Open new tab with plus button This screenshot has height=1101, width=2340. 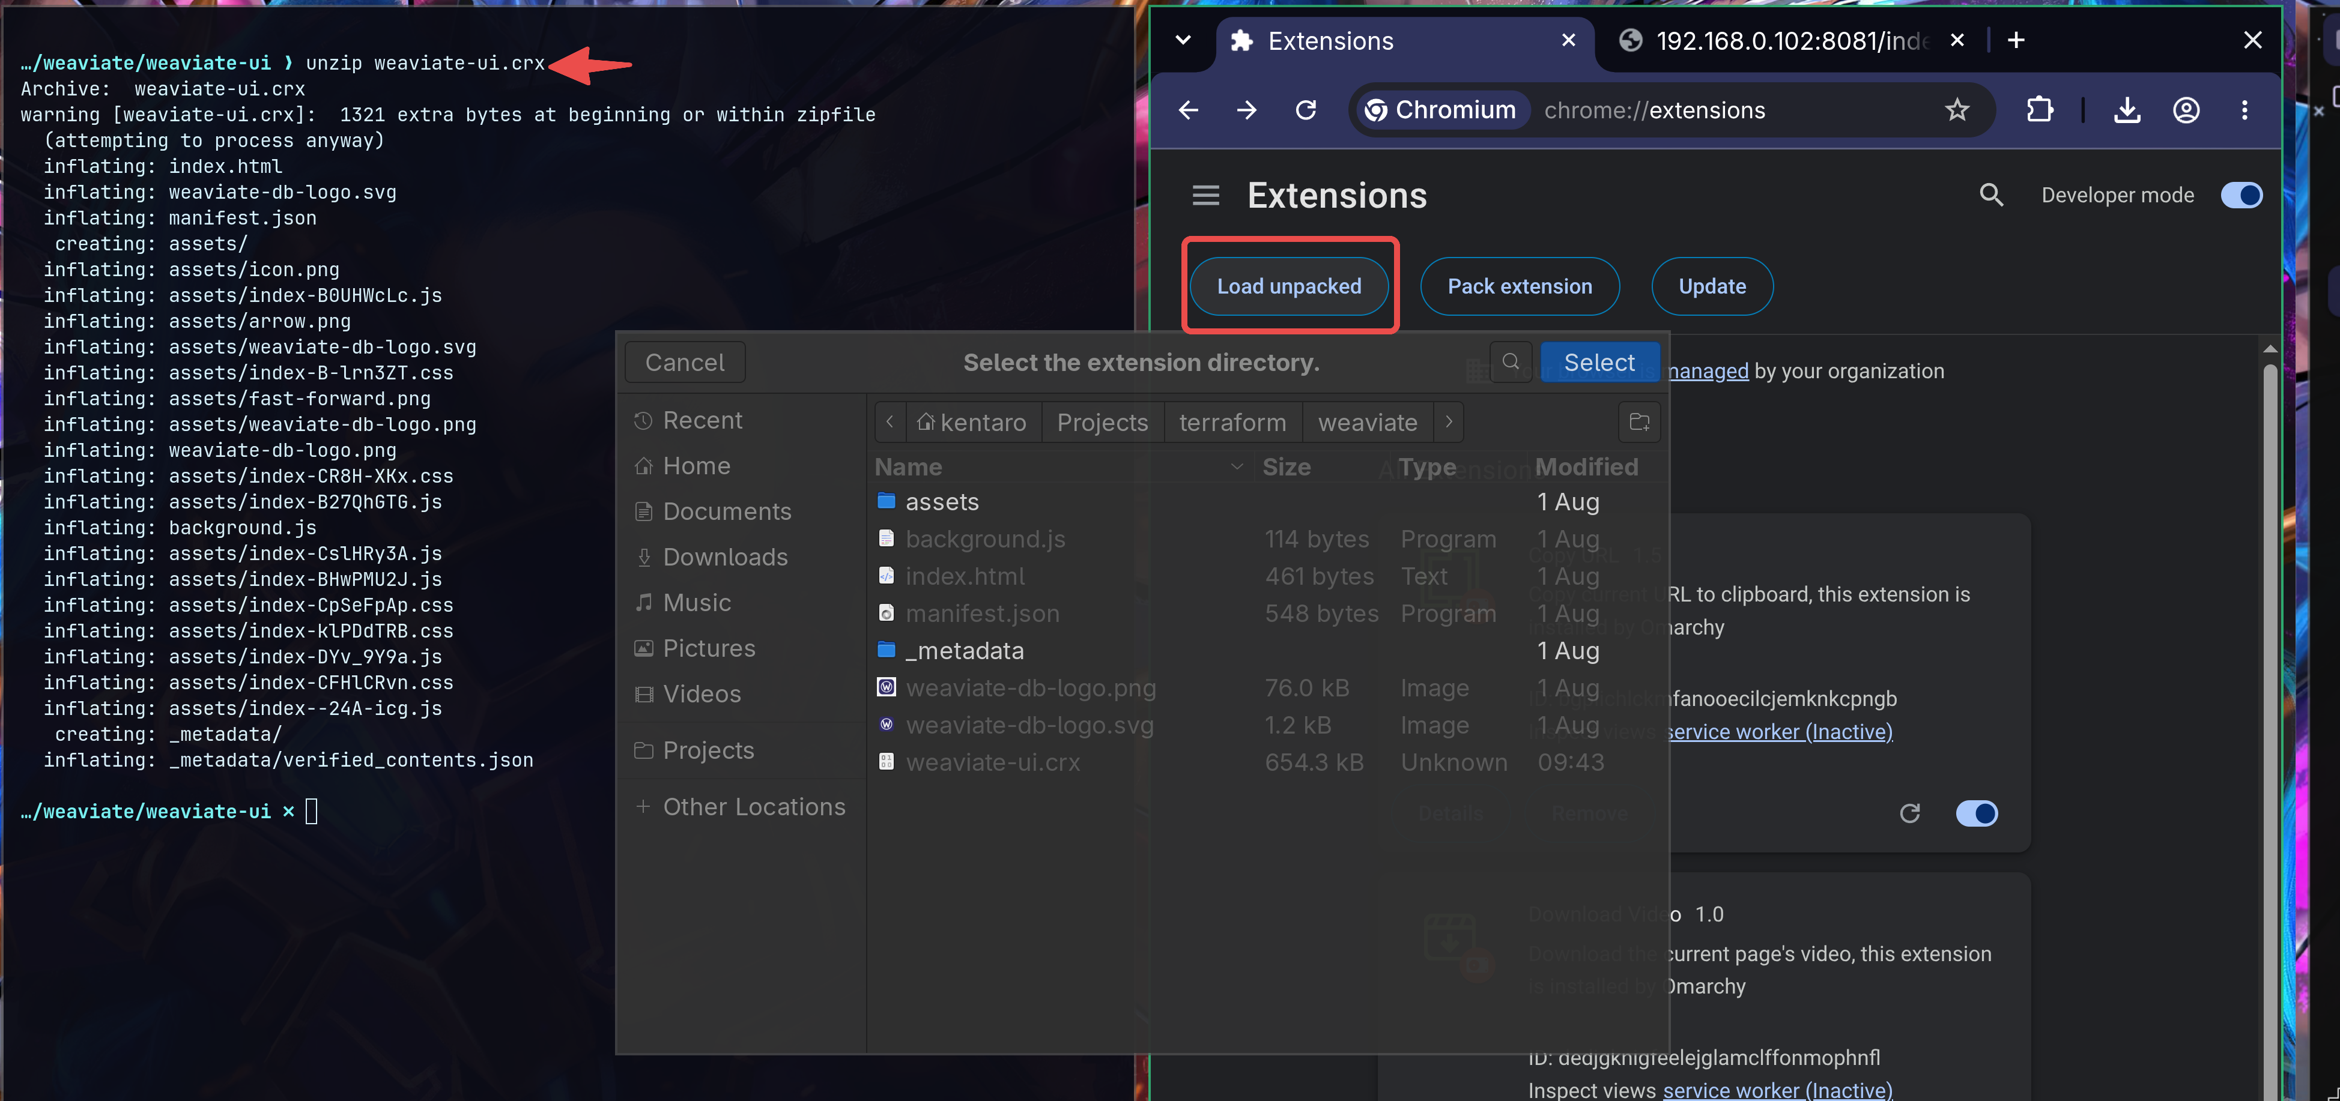coord(2016,41)
